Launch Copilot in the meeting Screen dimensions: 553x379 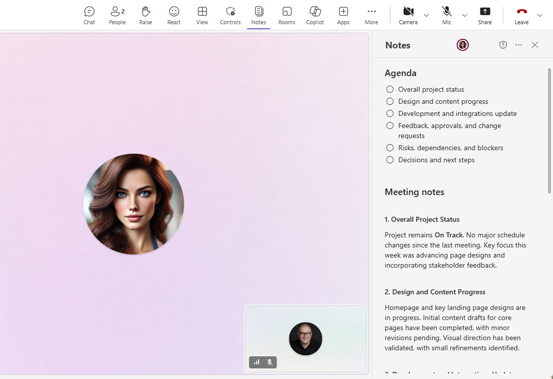tap(315, 15)
